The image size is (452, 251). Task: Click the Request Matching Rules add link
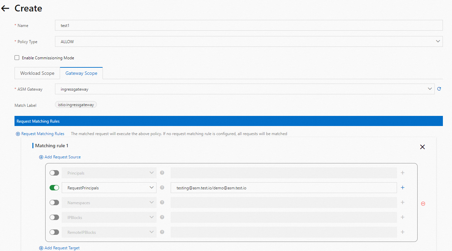(40, 133)
